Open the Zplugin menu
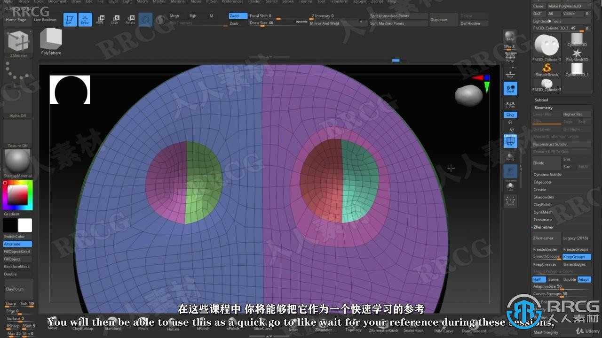The height and width of the screenshot is (338, 602). point(360,2)
